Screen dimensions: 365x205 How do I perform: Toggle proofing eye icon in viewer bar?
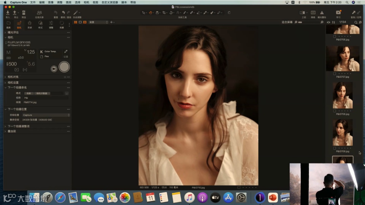[85, 22]
